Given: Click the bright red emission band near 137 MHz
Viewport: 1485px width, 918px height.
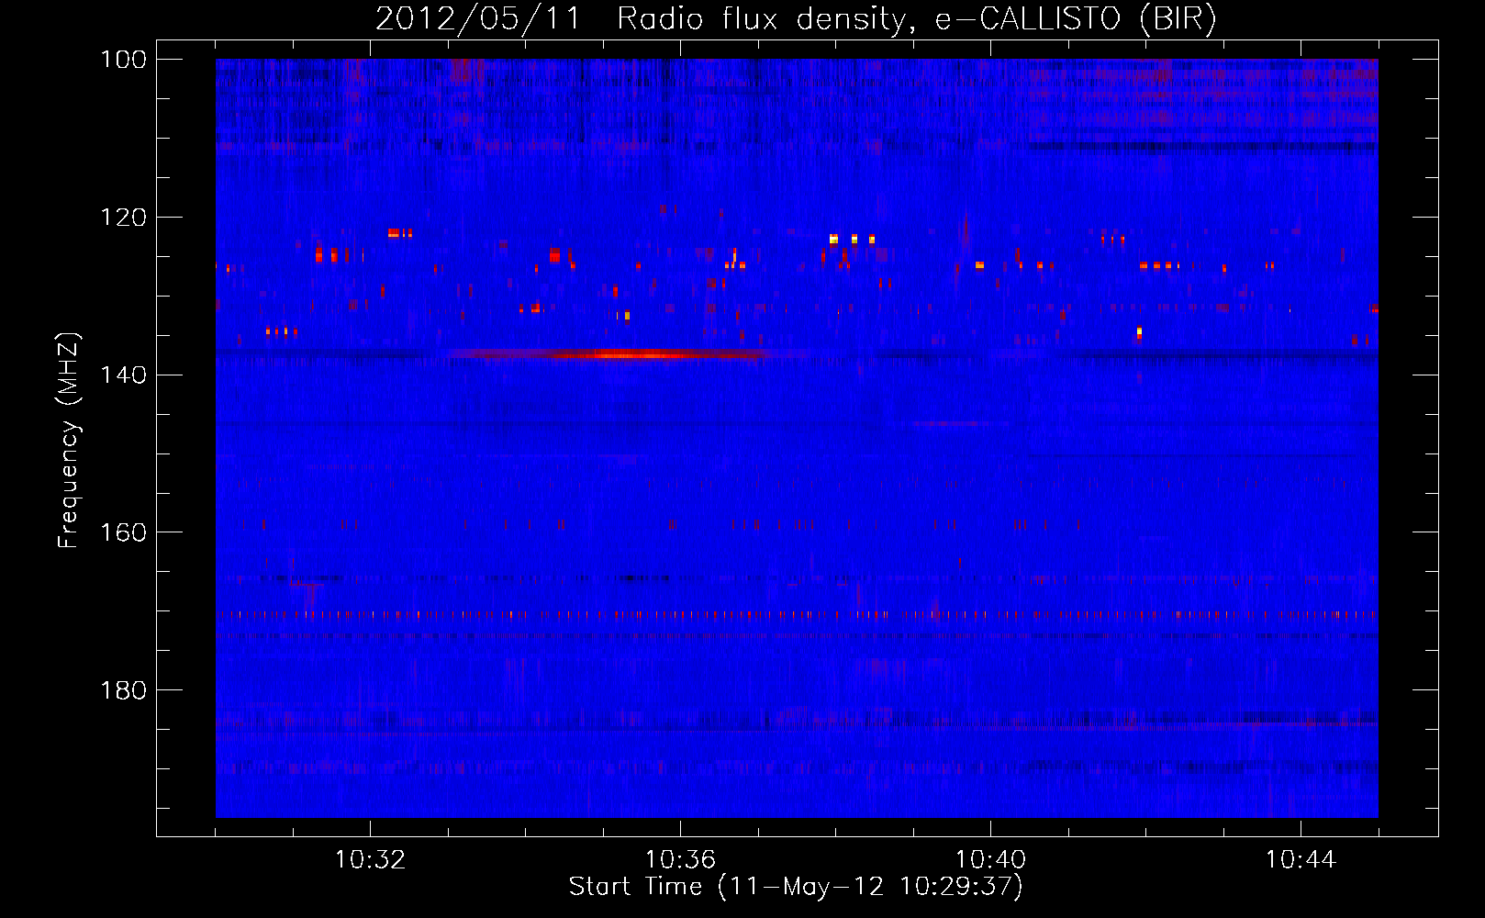Looking at the screenshot, I should click(x=610, y=354).
